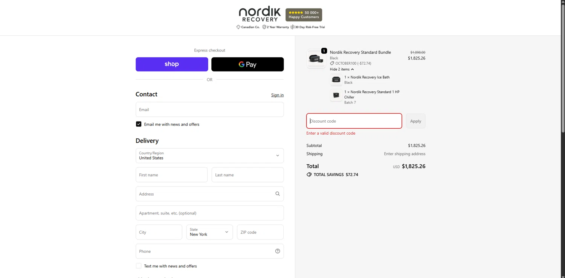Click the Delivery section heading
Viewport: 565px width, 278px height.
pyautogui.click(x=147, y=140)
